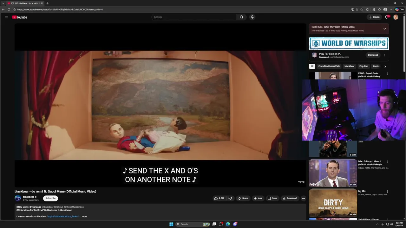
Task: Add this page to favorites star
Action: click(362, 9)
